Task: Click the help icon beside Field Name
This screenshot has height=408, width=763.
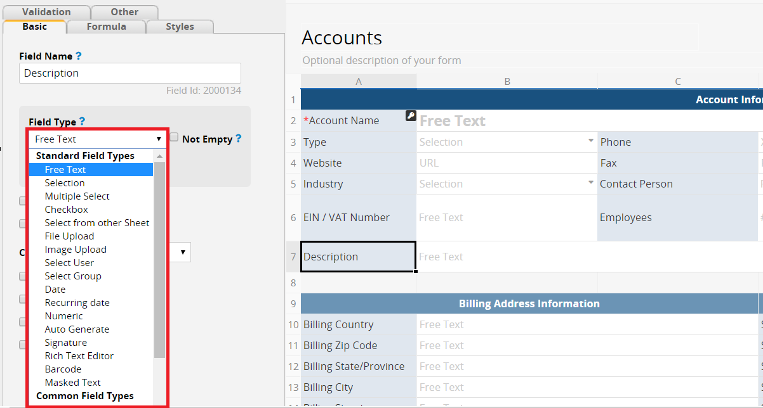Action: click(x=79, y=56)
